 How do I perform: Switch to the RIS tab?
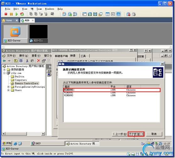pos(27,20)
